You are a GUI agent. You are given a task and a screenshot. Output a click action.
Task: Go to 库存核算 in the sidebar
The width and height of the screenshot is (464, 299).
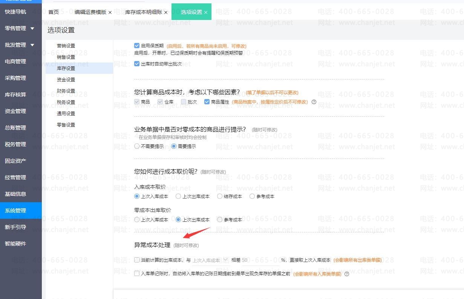click(15, 95)
